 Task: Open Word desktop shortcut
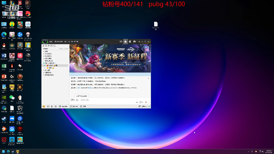tap(4, 56)
